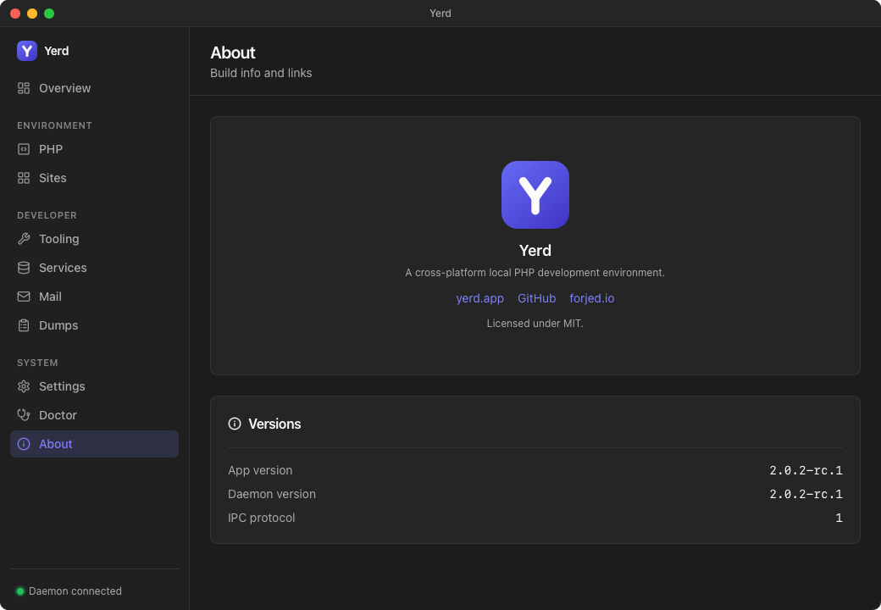Minimize the window using the yellow button

(x=32, y=14)
